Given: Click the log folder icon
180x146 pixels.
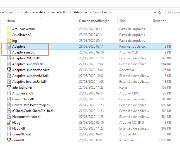Looking at the screenshot, I should [9, 40].
